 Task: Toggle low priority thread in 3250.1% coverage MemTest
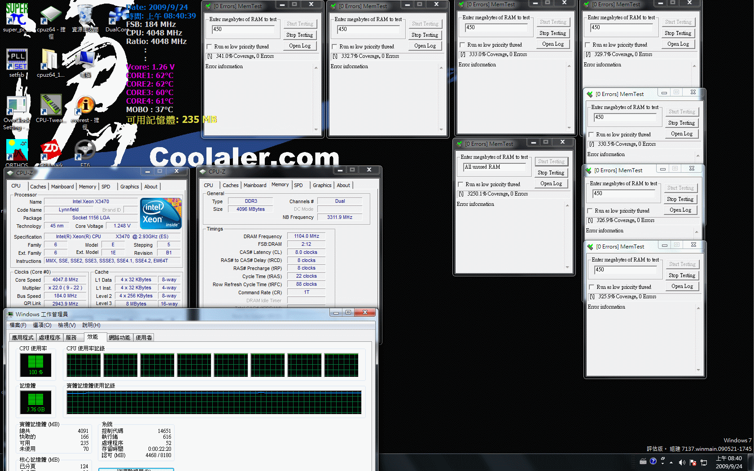460,184
